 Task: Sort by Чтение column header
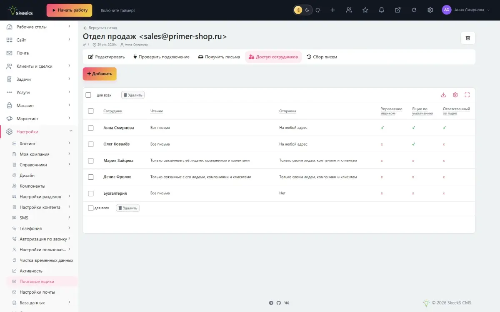[x=157, y=111]
